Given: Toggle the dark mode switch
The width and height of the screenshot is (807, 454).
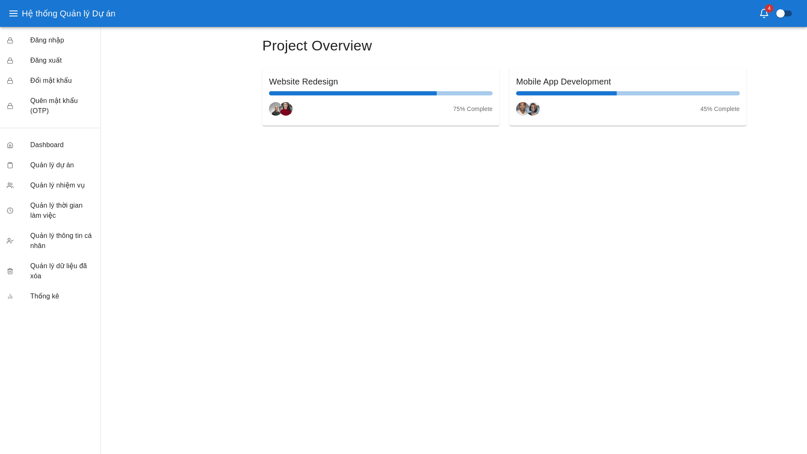Looking at the screenshot, I should point(784,13).
